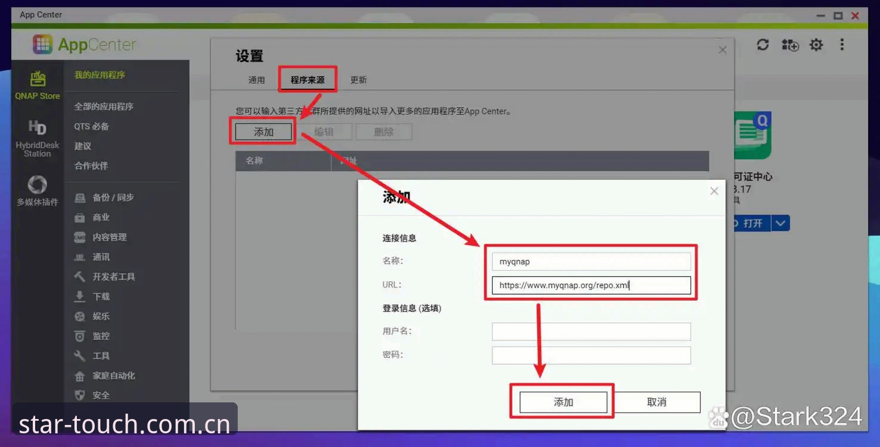Screen dimensions: 880x447
Task: Click the manual install app icon
Action: point(790,45)
